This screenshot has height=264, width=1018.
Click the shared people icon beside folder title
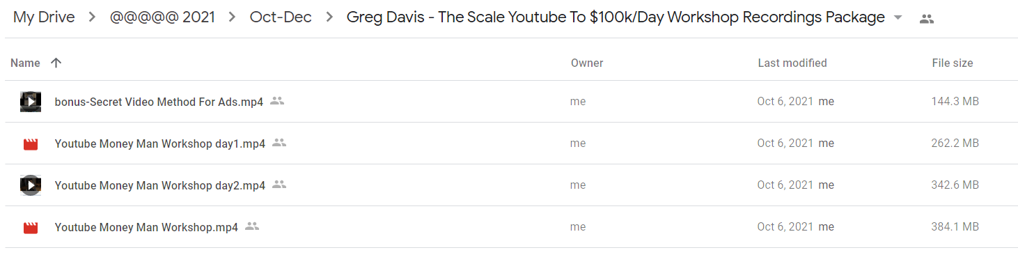(x=926, y=19)
